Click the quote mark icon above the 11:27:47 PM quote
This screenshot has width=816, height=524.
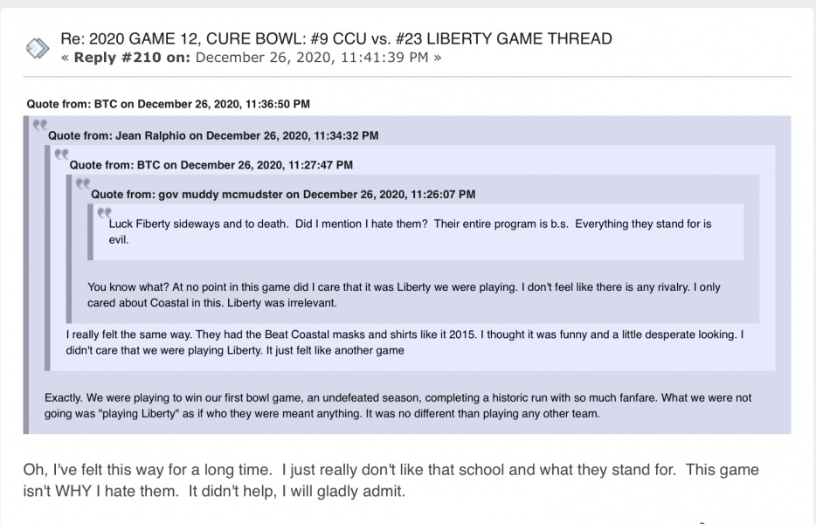tap(61, 155)
